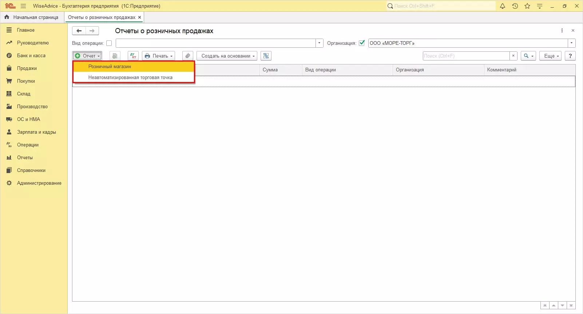Open the Отчет create dropdown
Screen dimensions: 583x314
[87, 56]
